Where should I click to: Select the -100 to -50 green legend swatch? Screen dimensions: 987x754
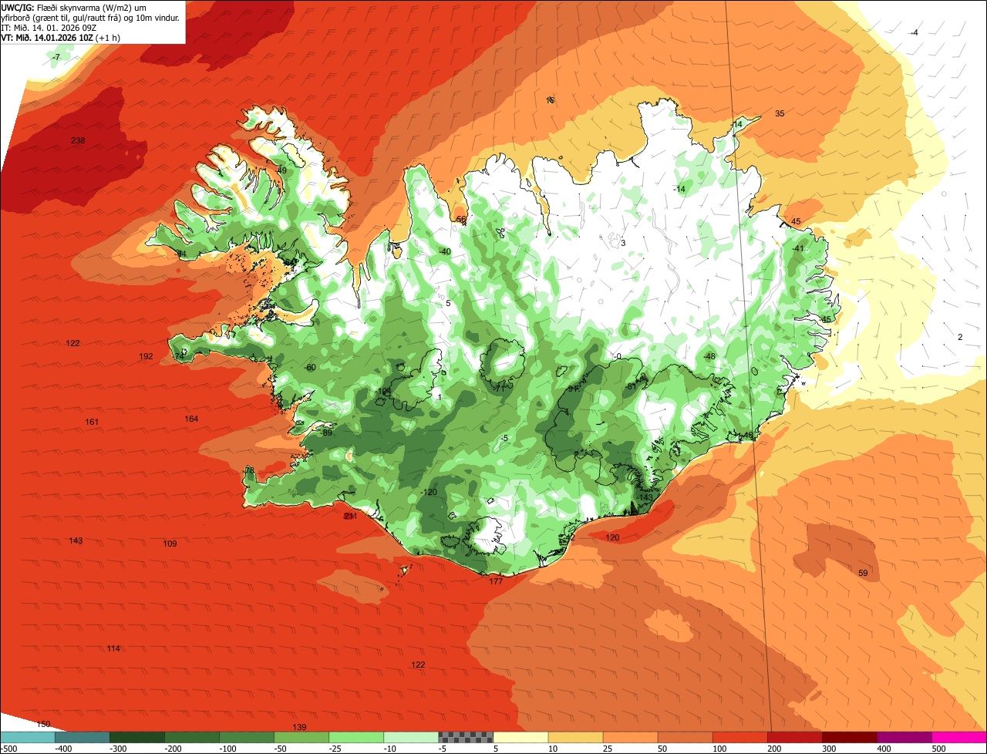tap(246, 737)
